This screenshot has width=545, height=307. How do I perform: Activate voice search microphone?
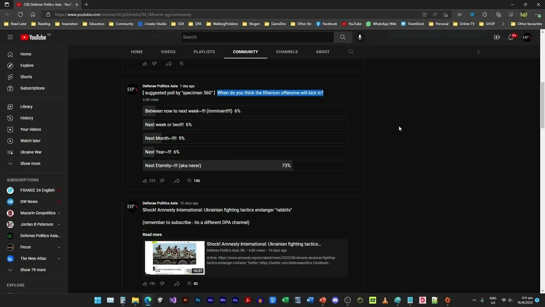coord(360,37)
